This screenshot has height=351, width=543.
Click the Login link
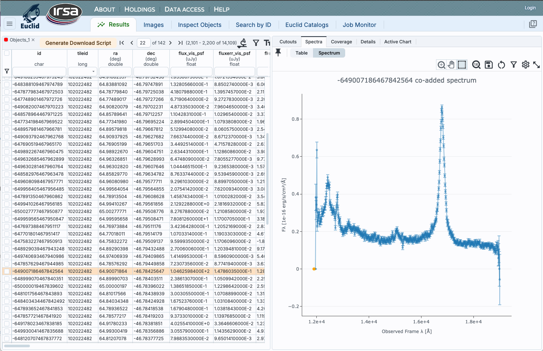[x=530, y=8]
